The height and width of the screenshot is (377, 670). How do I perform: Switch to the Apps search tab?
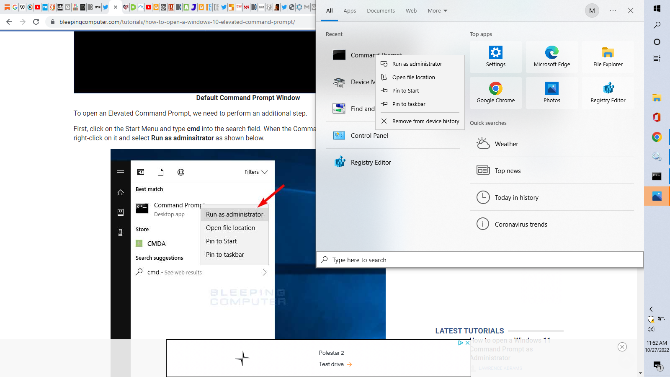tap(350, 11)
